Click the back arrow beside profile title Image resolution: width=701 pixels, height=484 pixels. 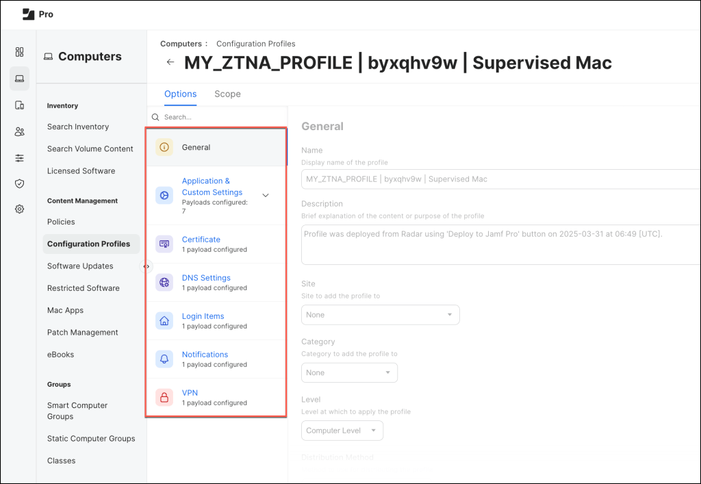[170, 62]
